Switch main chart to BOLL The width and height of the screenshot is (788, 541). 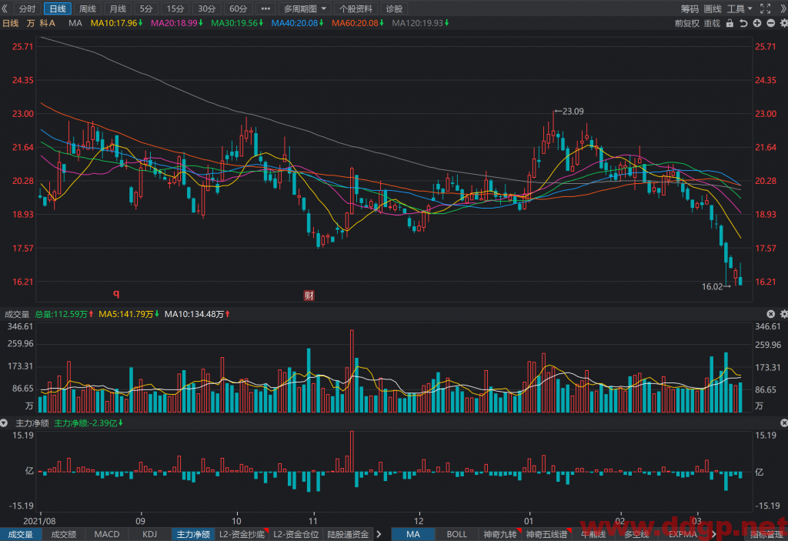coord(457,534)
